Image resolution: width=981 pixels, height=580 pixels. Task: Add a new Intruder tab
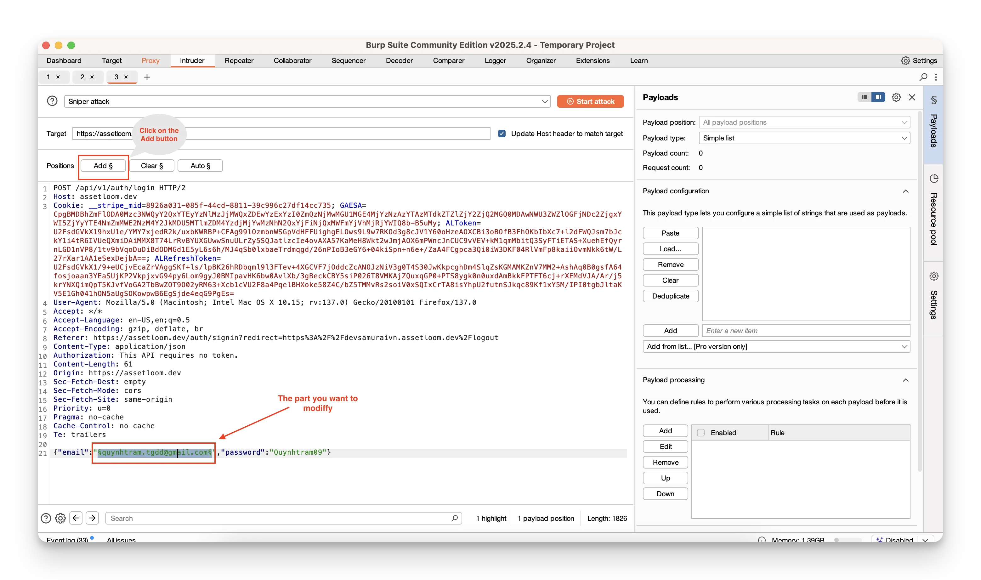[x=147, y=77]
